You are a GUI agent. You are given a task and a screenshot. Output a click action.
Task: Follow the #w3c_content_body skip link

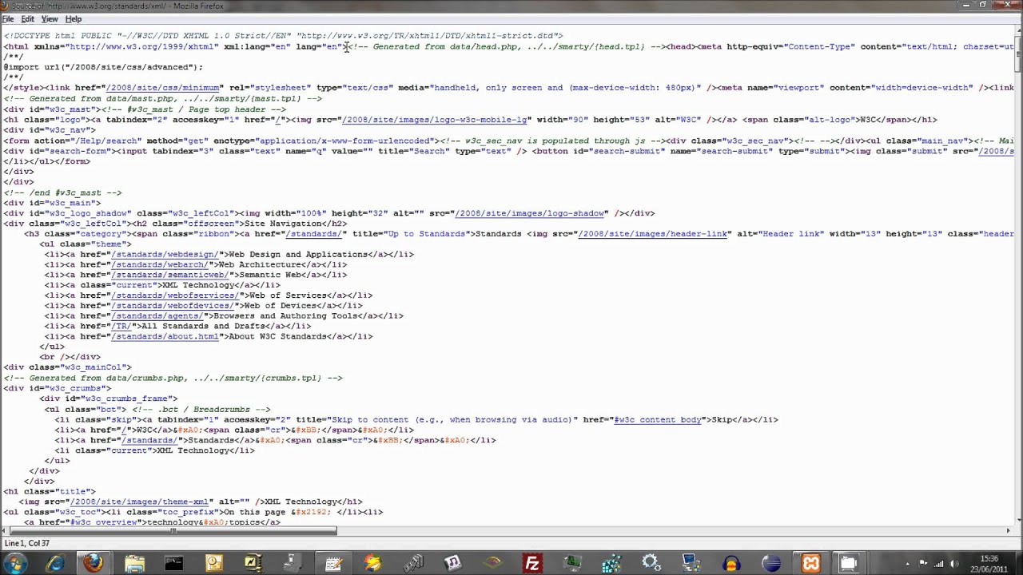[658, 419]
